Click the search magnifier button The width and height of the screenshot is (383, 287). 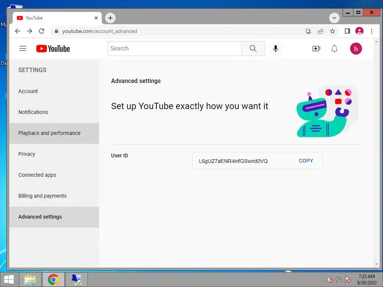253,49
